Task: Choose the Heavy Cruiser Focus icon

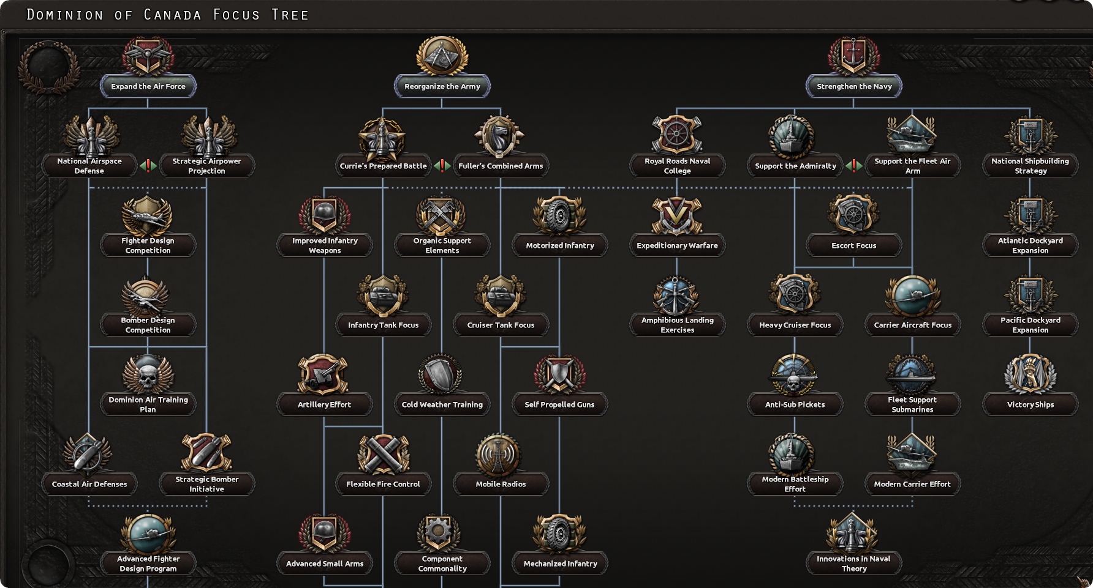Action: click(794, 296)
